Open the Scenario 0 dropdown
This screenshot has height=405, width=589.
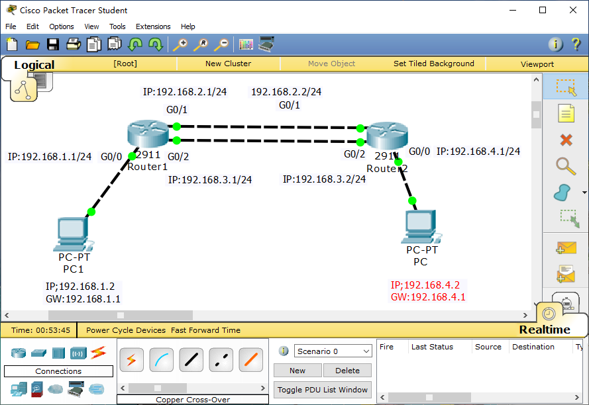click(333, 351)
